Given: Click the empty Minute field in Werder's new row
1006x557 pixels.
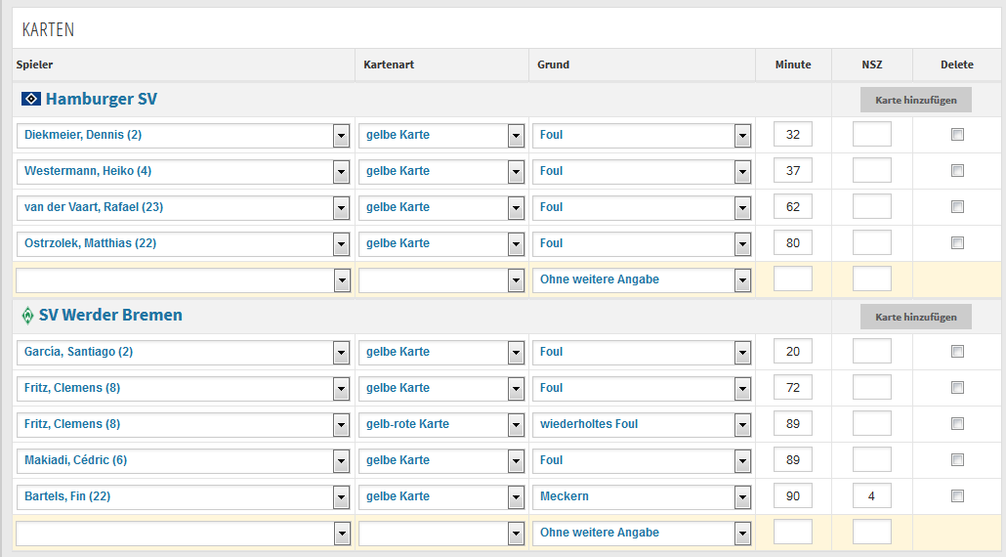Looking at the screenshot, I should 793,532.
